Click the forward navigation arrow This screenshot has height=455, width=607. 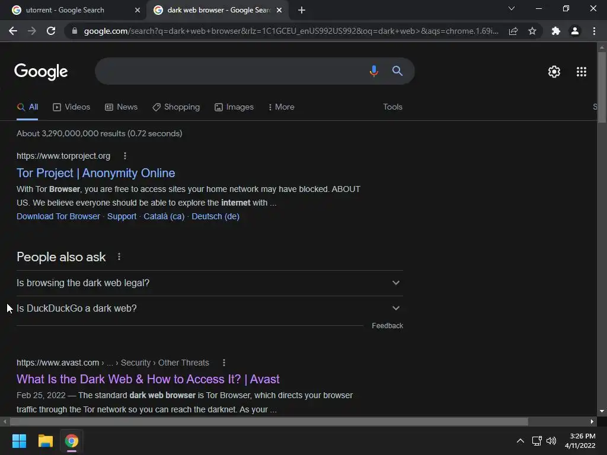32,31
